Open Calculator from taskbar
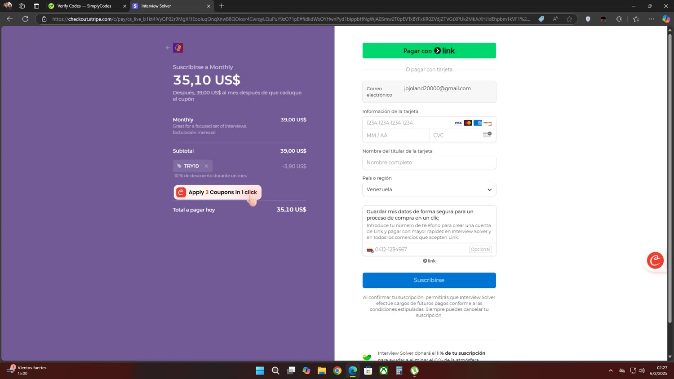Viewport: 674px width, 379px height. click(399, 370)
